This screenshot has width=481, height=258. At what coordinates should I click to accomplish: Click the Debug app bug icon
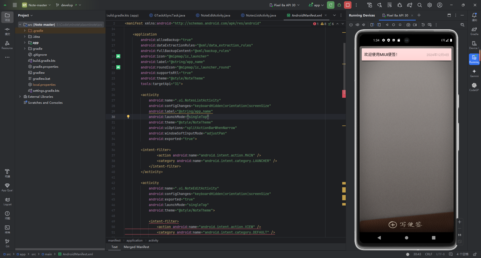coord(339,5)
